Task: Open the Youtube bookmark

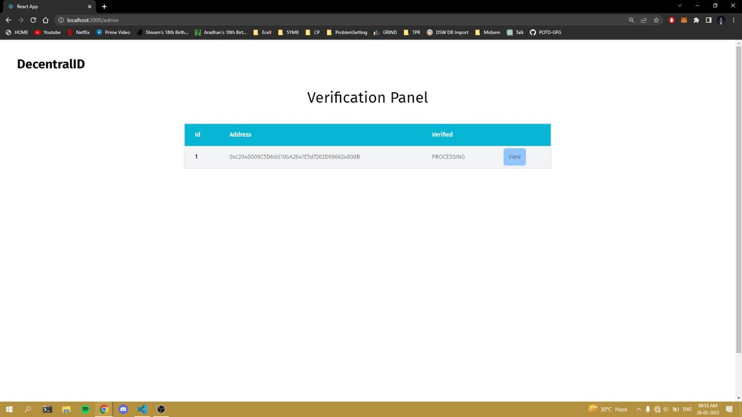Action: coord(47,32)
